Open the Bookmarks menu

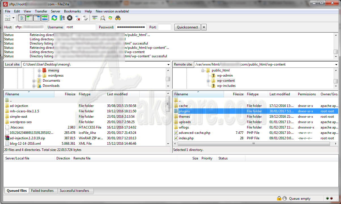[72, 11]
